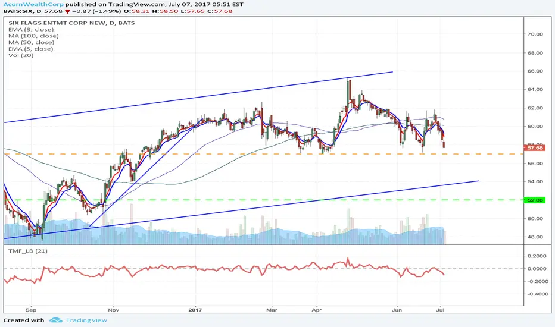Click the Mar date axis label

(x=272, y=310)
